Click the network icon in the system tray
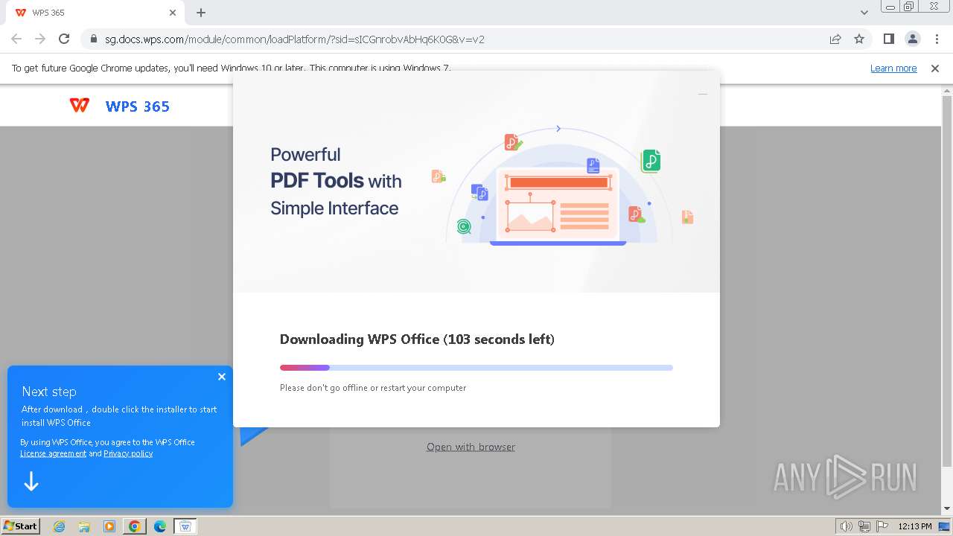This screenshot has height=536, width=953. coord(864,526)
